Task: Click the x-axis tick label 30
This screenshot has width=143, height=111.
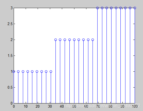Action: point(50,106)
